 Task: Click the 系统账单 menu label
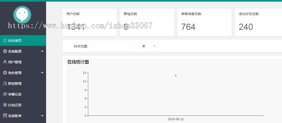pos(15,116)
